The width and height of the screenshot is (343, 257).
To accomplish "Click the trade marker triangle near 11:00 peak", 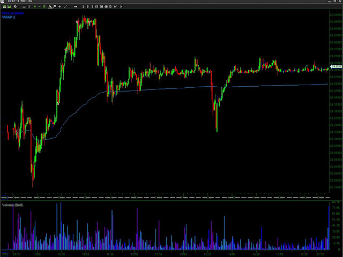I will 90,22.
